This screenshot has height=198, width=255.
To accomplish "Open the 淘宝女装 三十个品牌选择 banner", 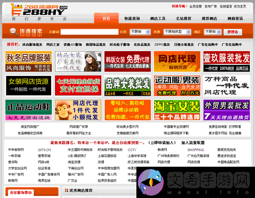I will point(177,110).
